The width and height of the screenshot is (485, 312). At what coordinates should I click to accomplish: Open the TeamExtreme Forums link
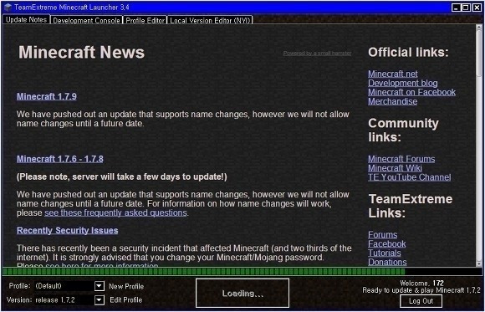(x=383, y=234)
